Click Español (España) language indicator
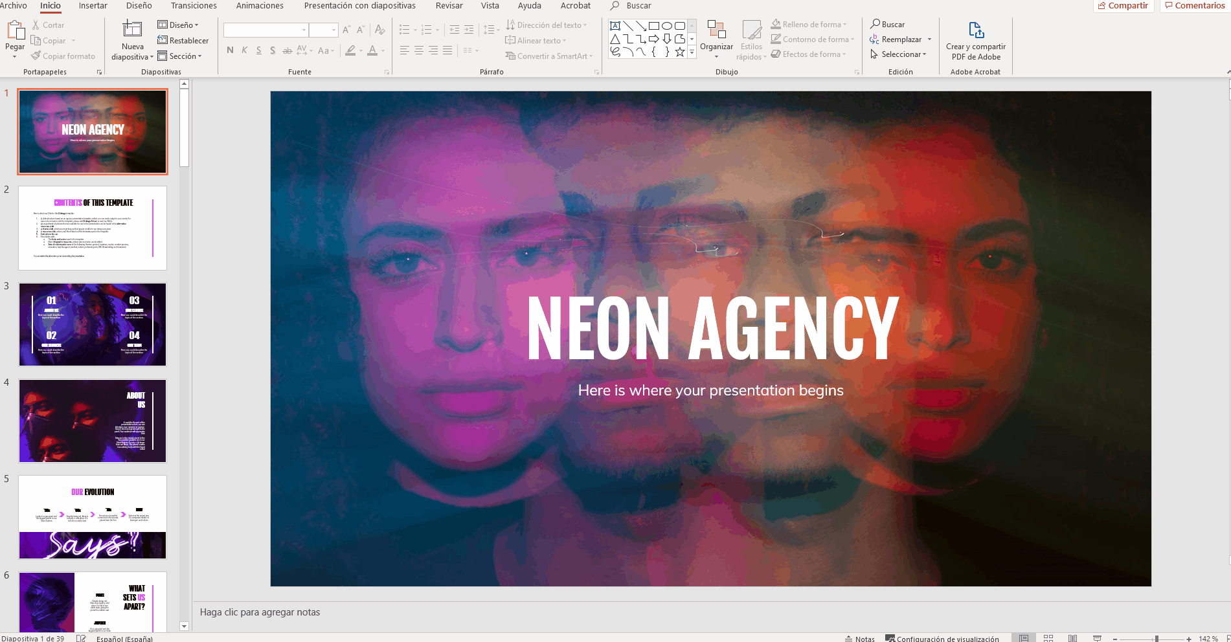This screenshot has height=642, width=1231. [x=124, y=639]
